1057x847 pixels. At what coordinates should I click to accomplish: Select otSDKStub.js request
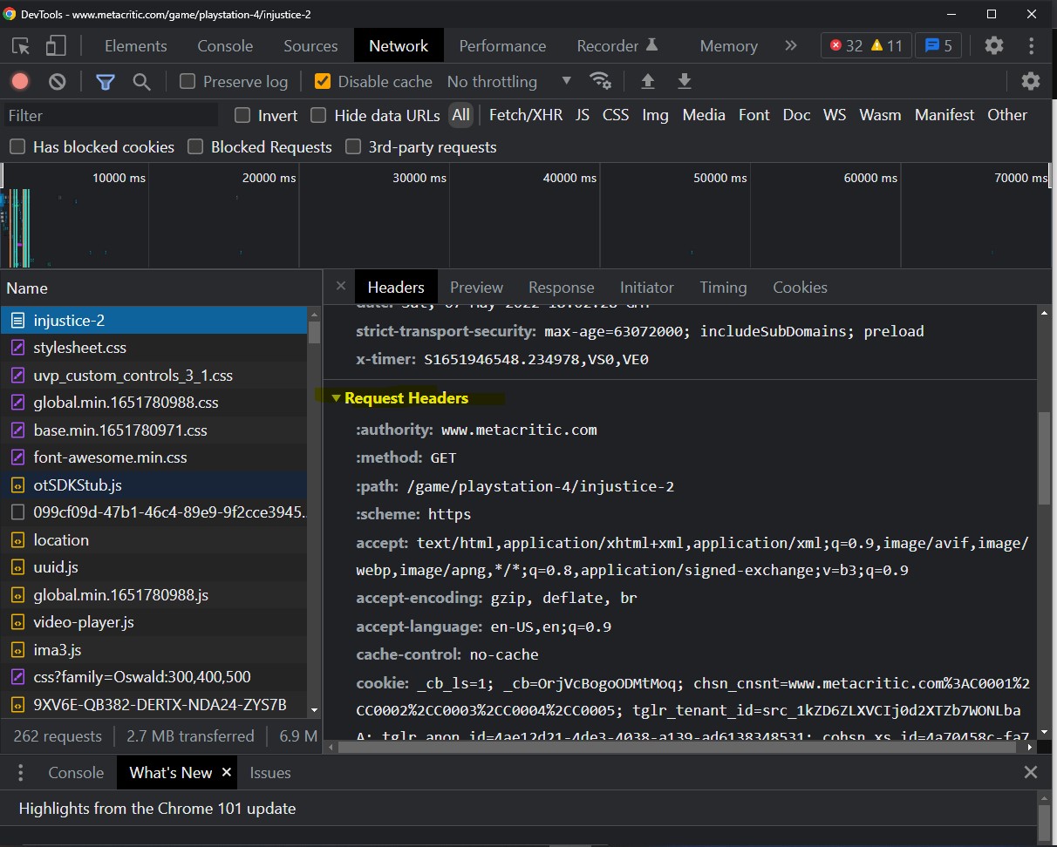point(154,485)
